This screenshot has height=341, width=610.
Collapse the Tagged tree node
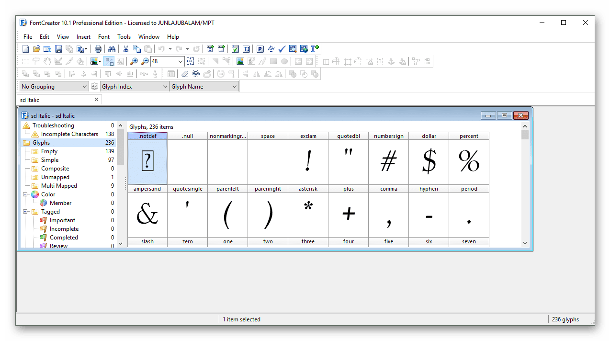point(24,211)
